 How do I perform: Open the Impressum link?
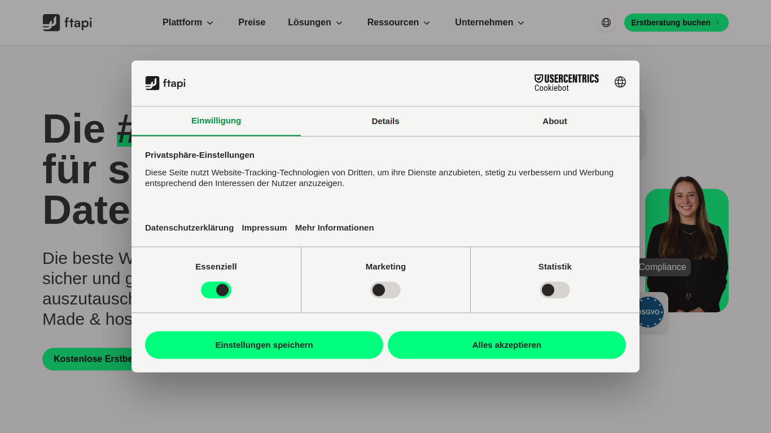point(264,228)
